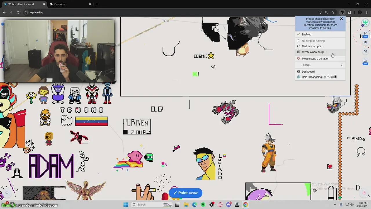This screenshot has width=371, height=209.
Task: Open the Help link in Tampermonkey popup
Action: [304, 77]
